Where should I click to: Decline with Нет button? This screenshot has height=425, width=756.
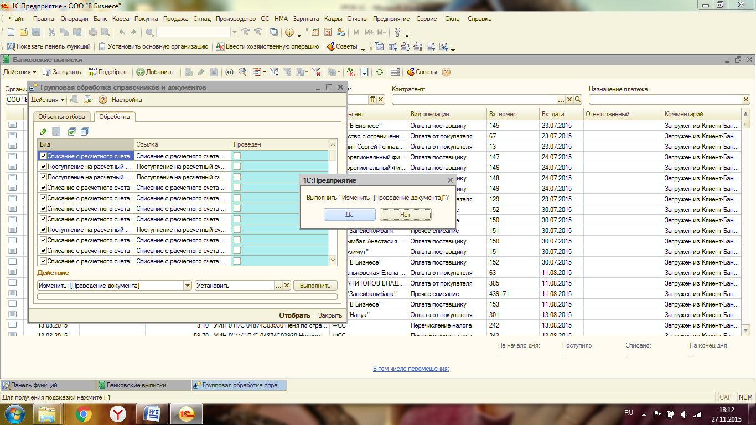click(x=405, y=215)
